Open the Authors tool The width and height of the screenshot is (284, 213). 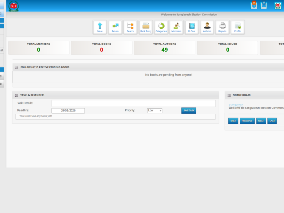point(207,27)
